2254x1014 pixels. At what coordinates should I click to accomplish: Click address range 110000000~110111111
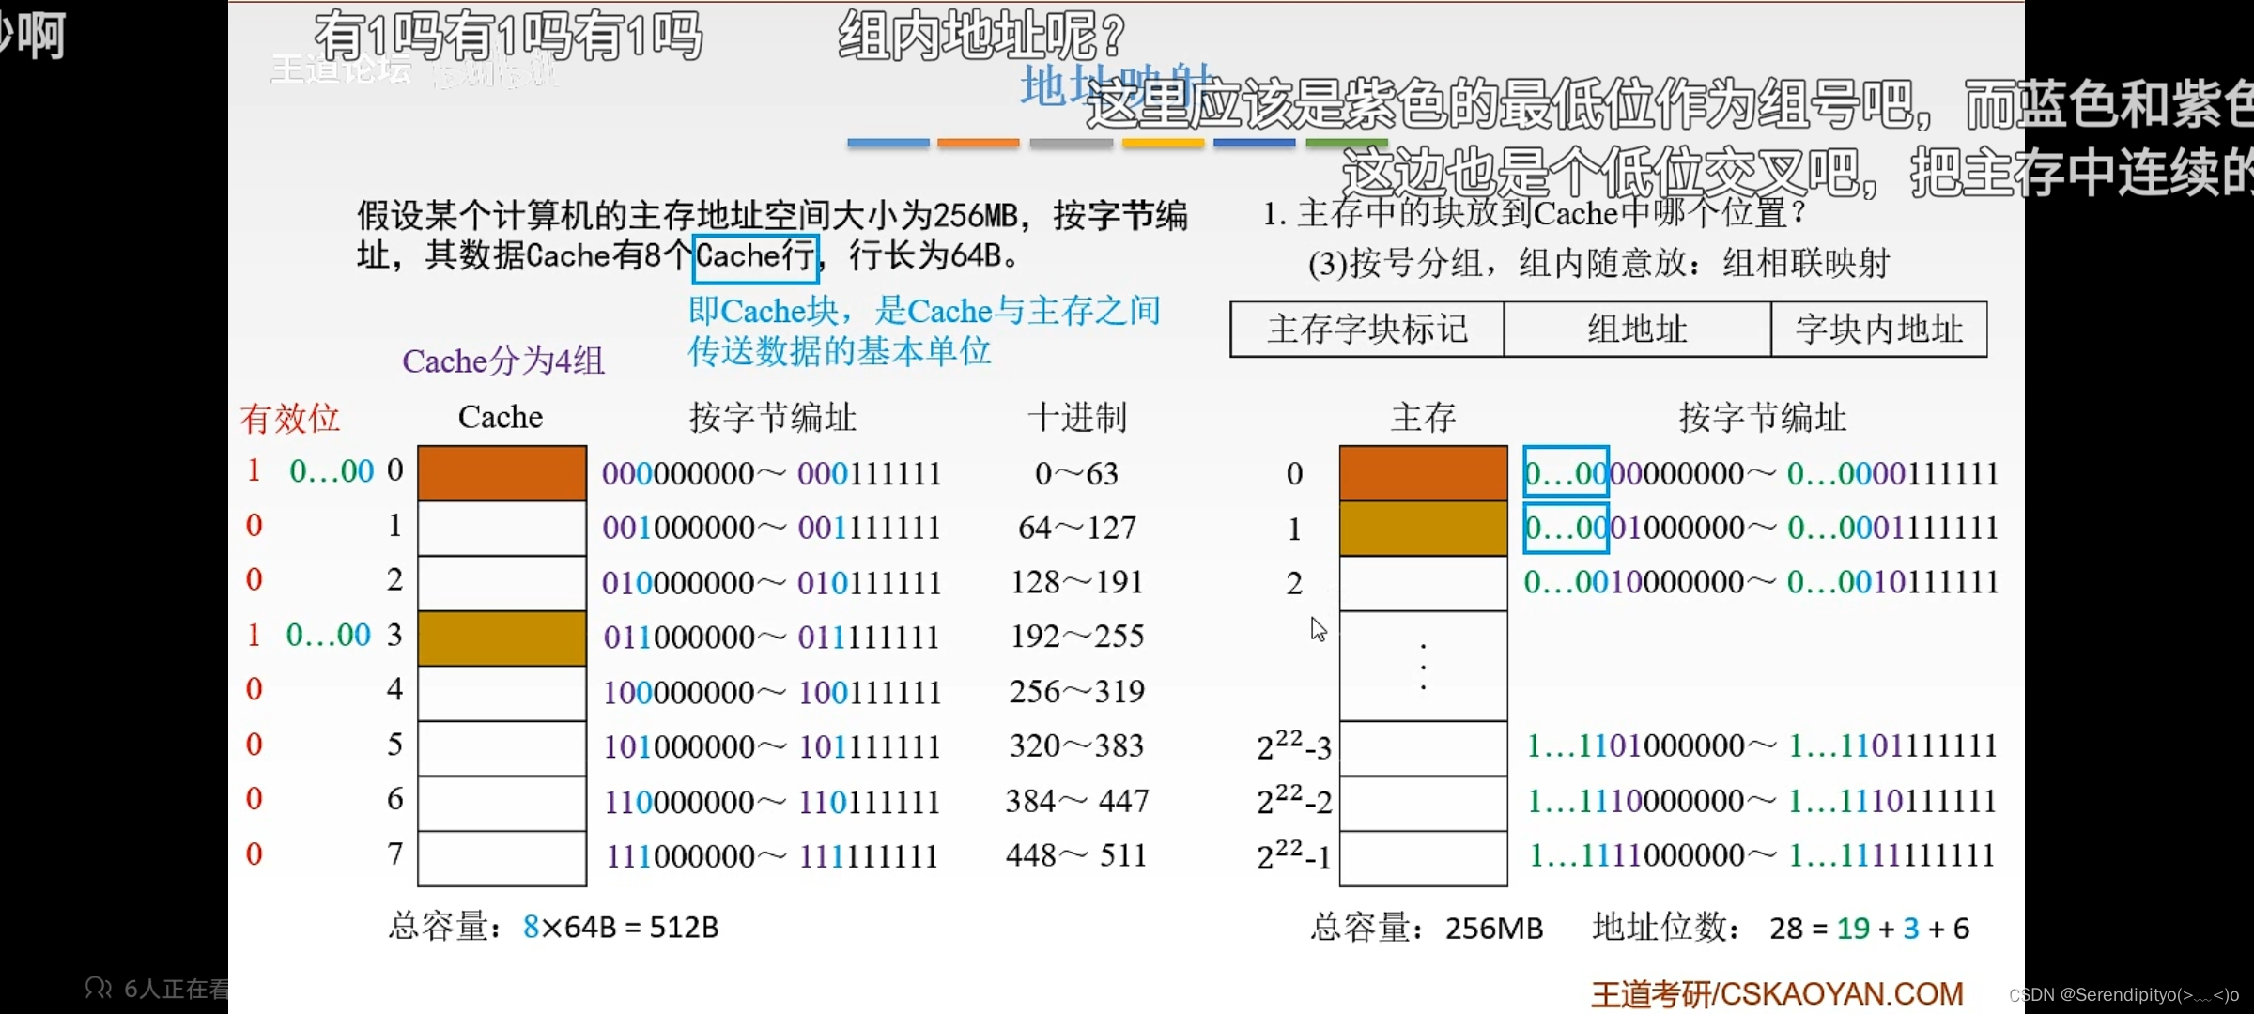click(x=771, y=802)
